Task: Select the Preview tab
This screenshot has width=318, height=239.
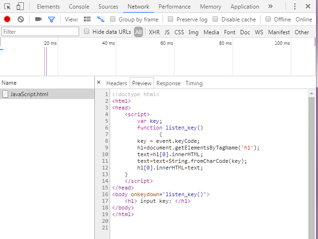Action: 142,83
